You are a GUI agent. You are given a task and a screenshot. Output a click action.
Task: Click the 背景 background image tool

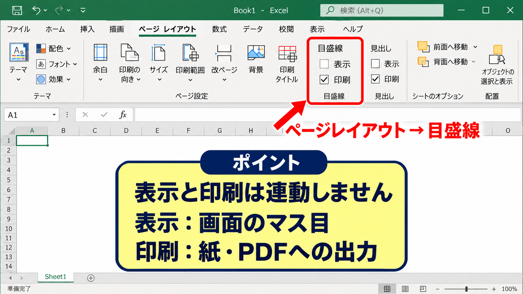[x=256, y=59]
